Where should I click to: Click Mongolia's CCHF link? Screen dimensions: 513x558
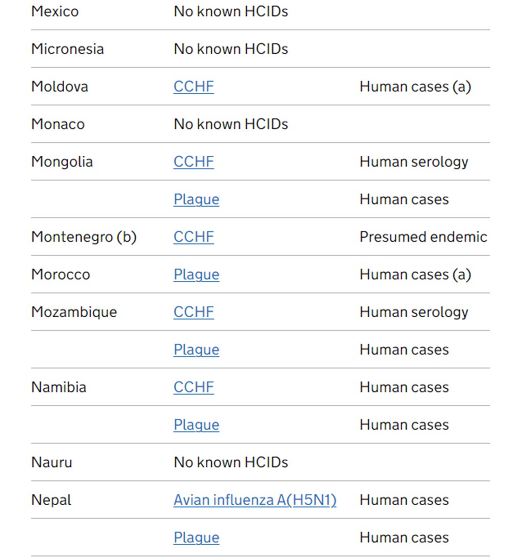[193, 162]
